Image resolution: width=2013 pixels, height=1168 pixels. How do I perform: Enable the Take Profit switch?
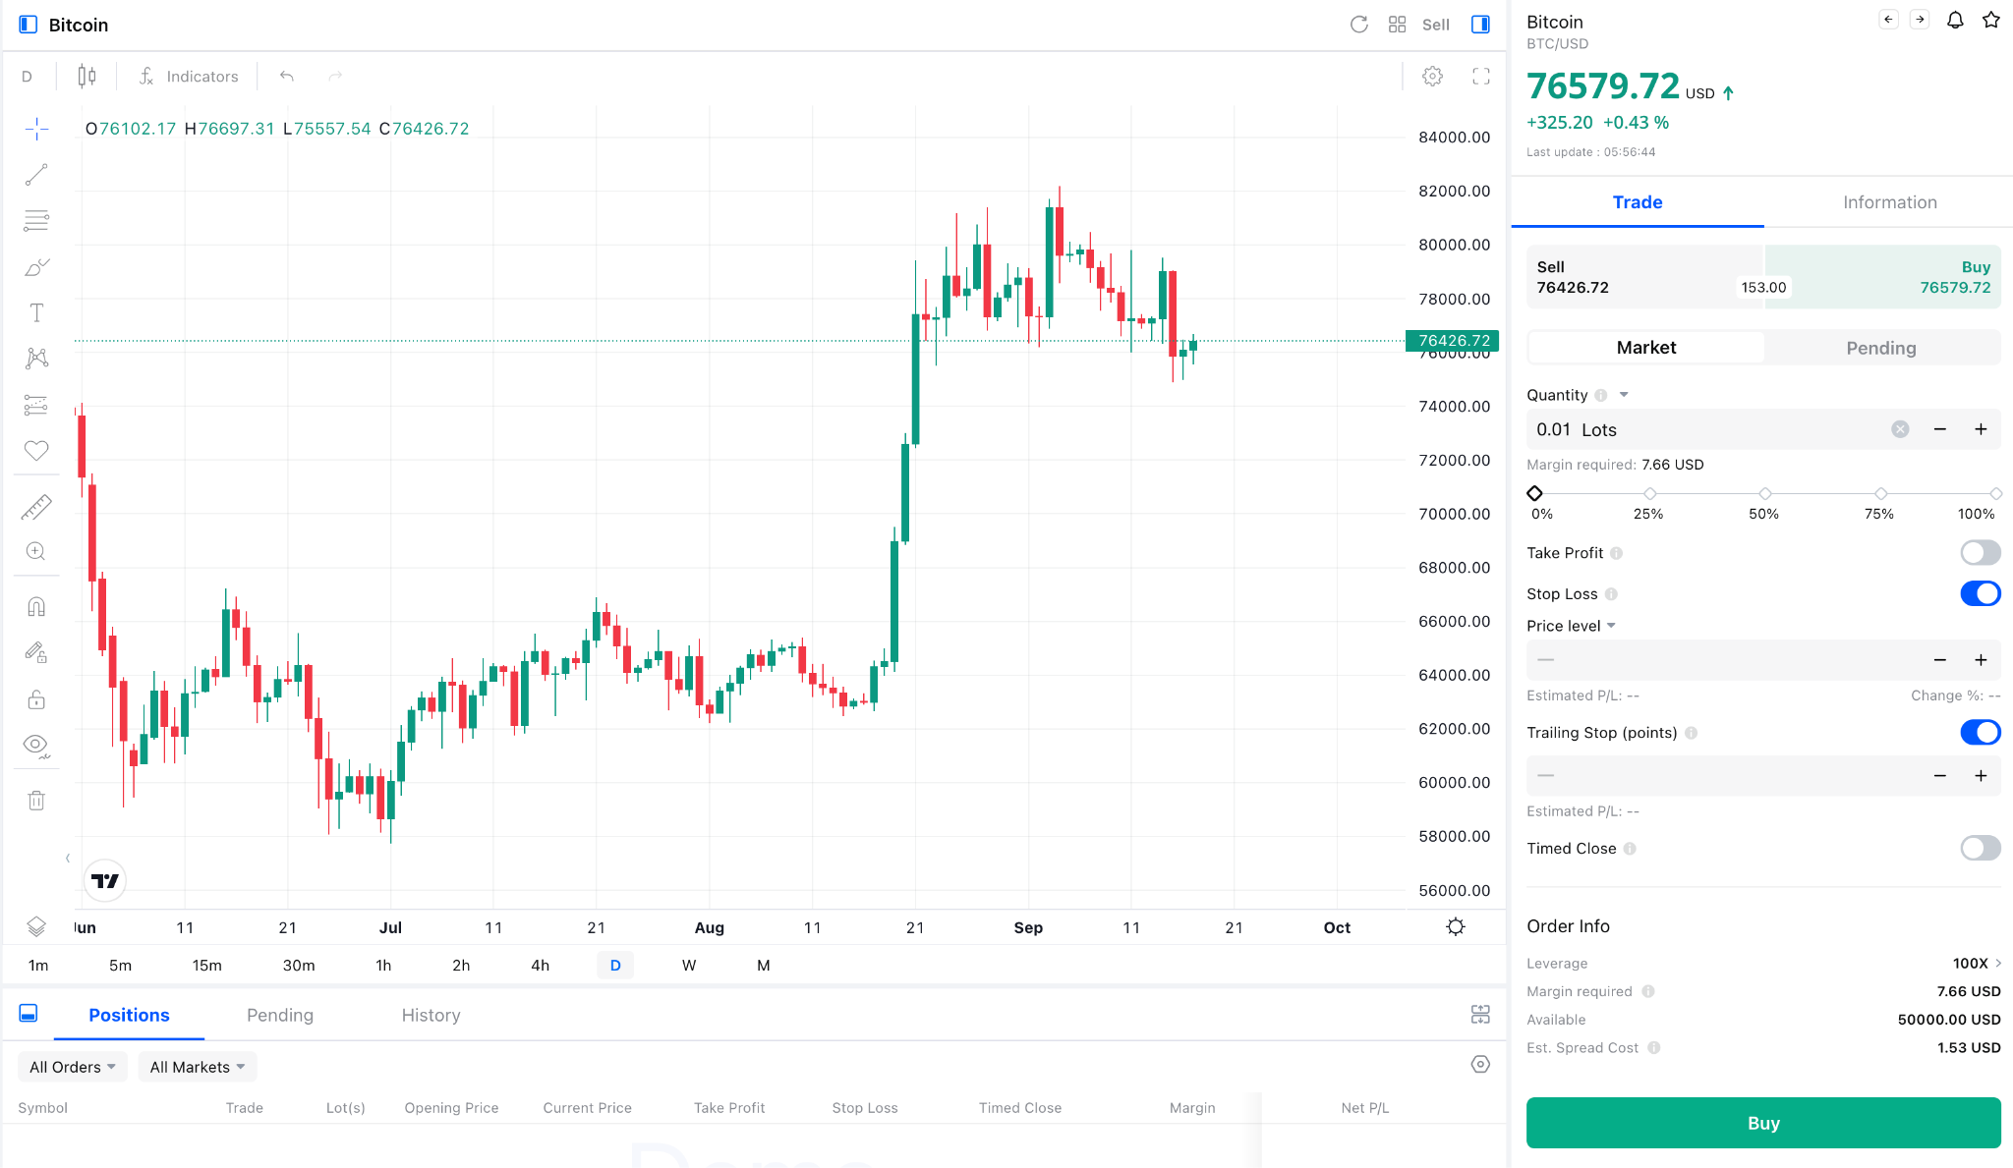[x=1981, y=553]
